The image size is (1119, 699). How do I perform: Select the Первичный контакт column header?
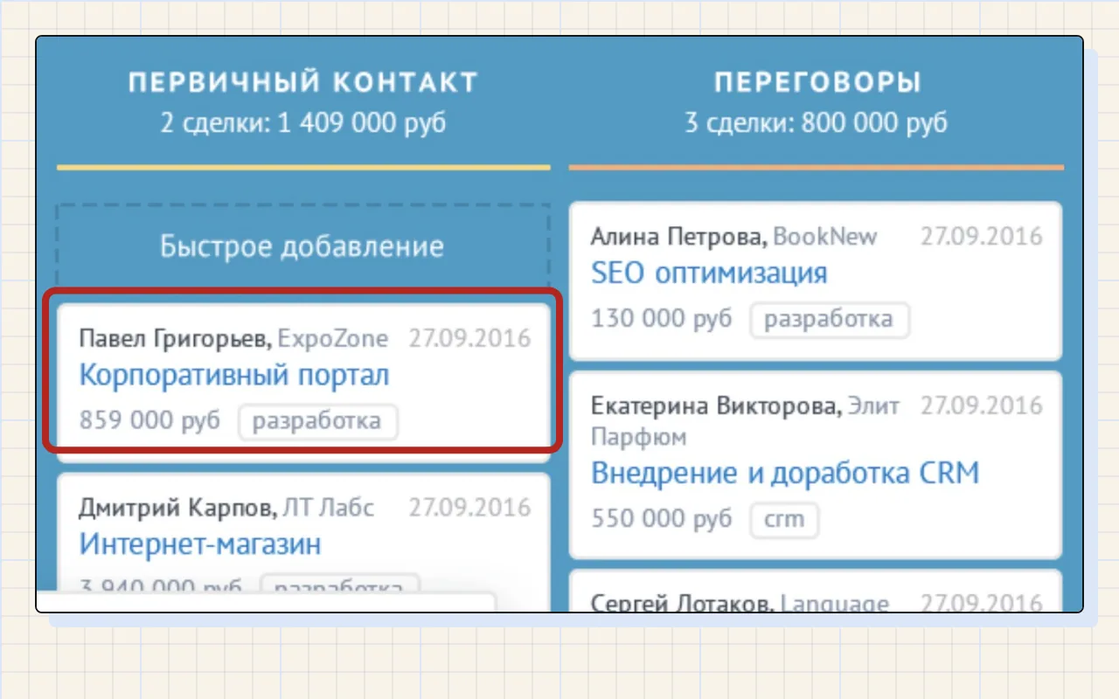click(303, 83)
